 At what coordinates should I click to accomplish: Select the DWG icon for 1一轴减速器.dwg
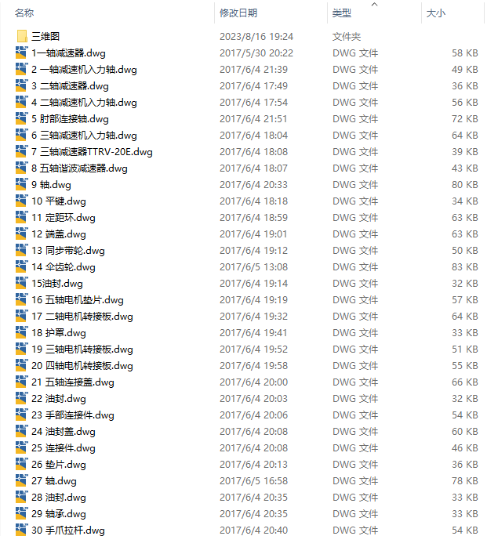pyautogui.click(x=21, y=53)
